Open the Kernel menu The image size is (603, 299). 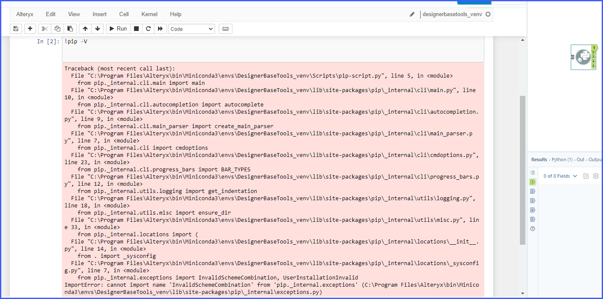149,14
